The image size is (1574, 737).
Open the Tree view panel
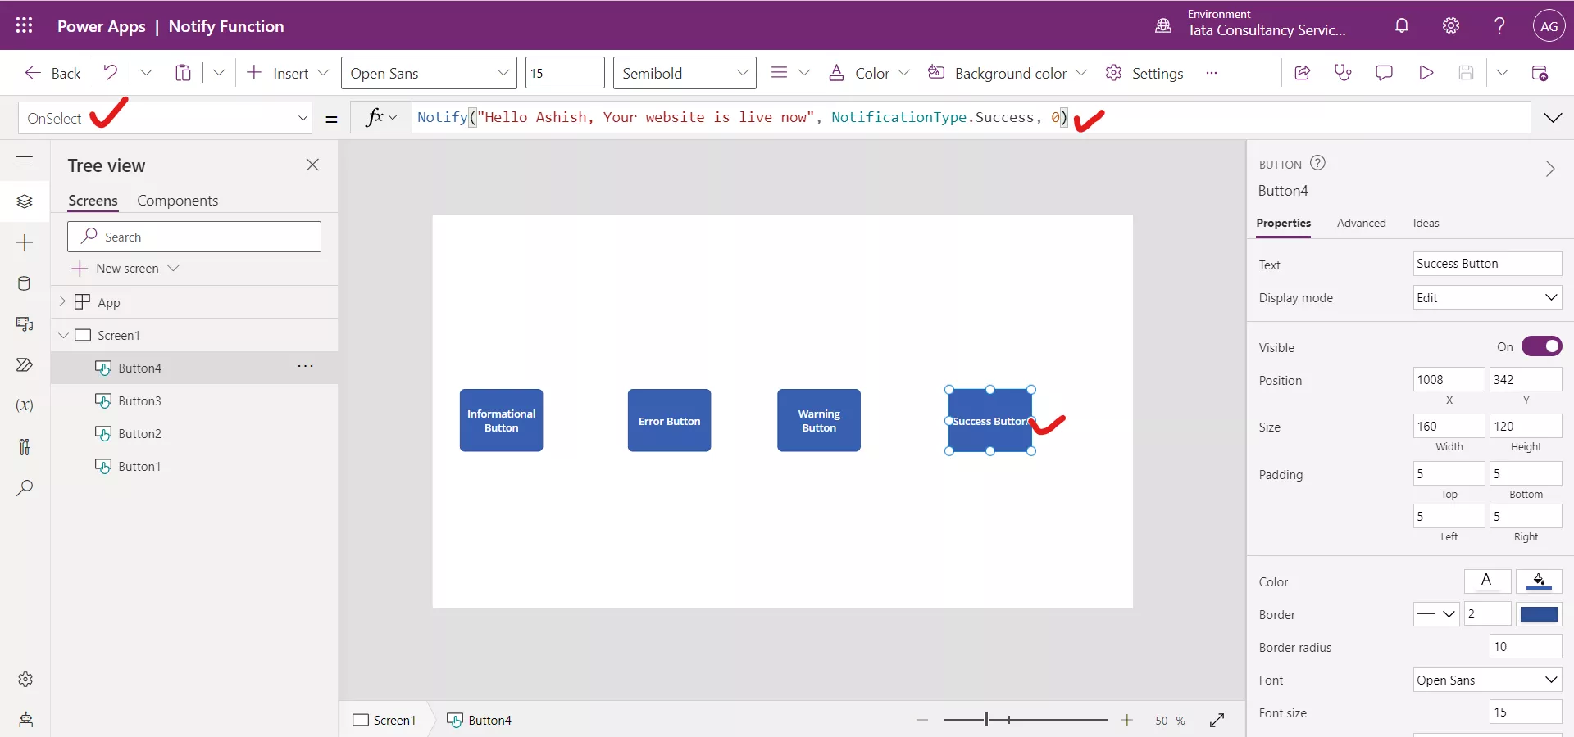coord(25,201)
